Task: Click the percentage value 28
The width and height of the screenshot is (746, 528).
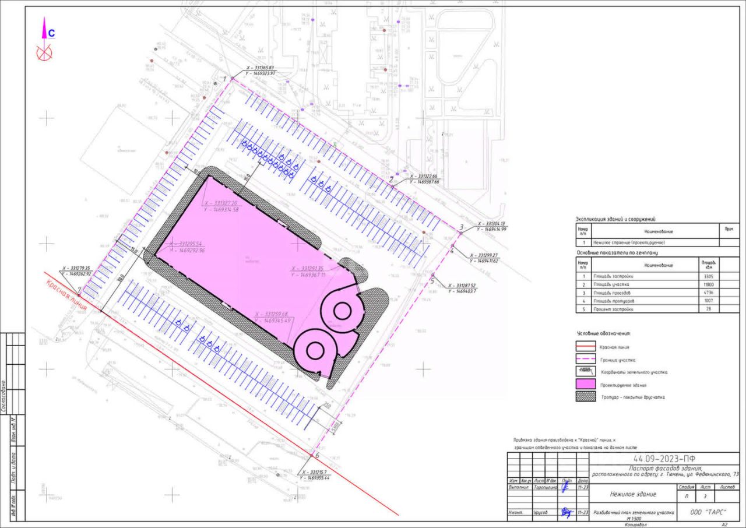Action: point(709,309)
